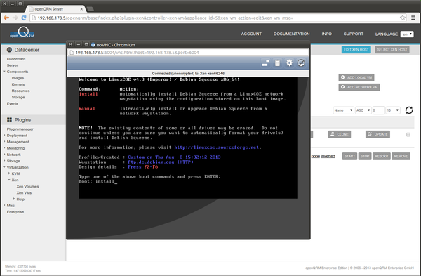Open the ACCOUNT menu
This screenshot has width=421, height=276.
251,34
